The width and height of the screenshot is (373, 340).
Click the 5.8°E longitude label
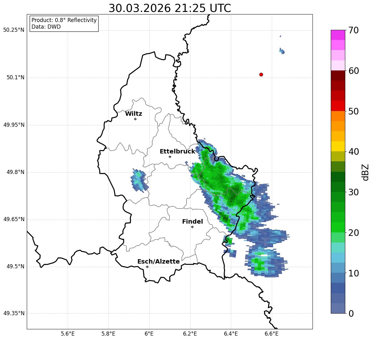108,334
